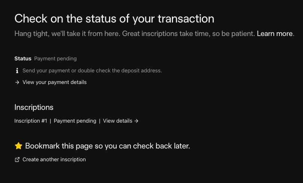Click separator bar after Inscription #1
Image resolution: width=303 pixels, height=183 pixels.
(x=51, y=121)
